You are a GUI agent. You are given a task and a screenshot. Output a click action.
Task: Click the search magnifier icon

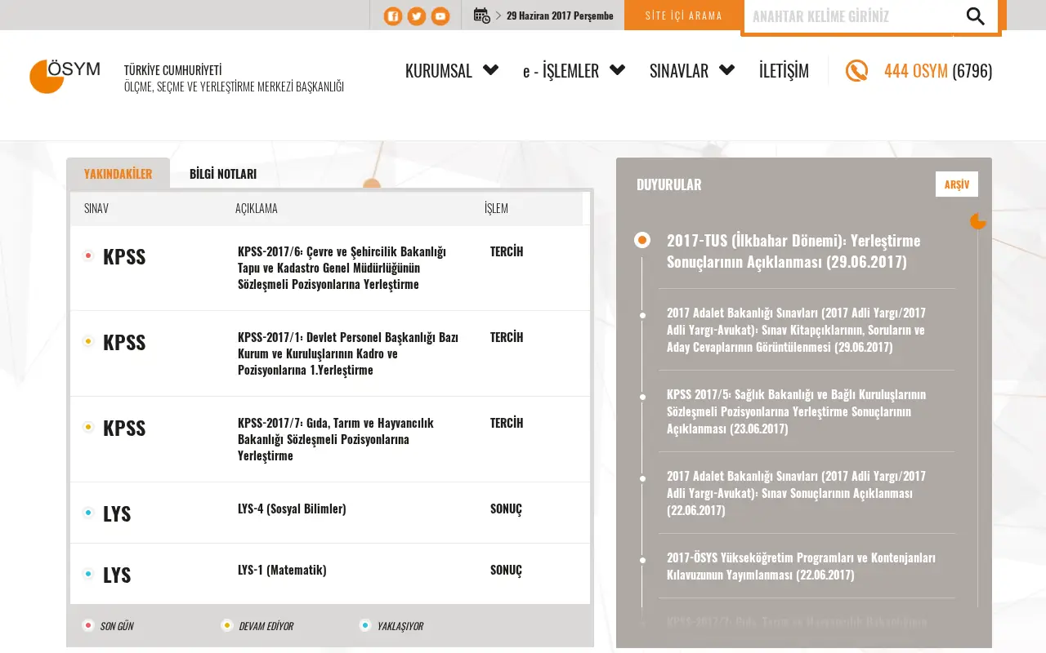pyautogui.click(x=976, y=16)
